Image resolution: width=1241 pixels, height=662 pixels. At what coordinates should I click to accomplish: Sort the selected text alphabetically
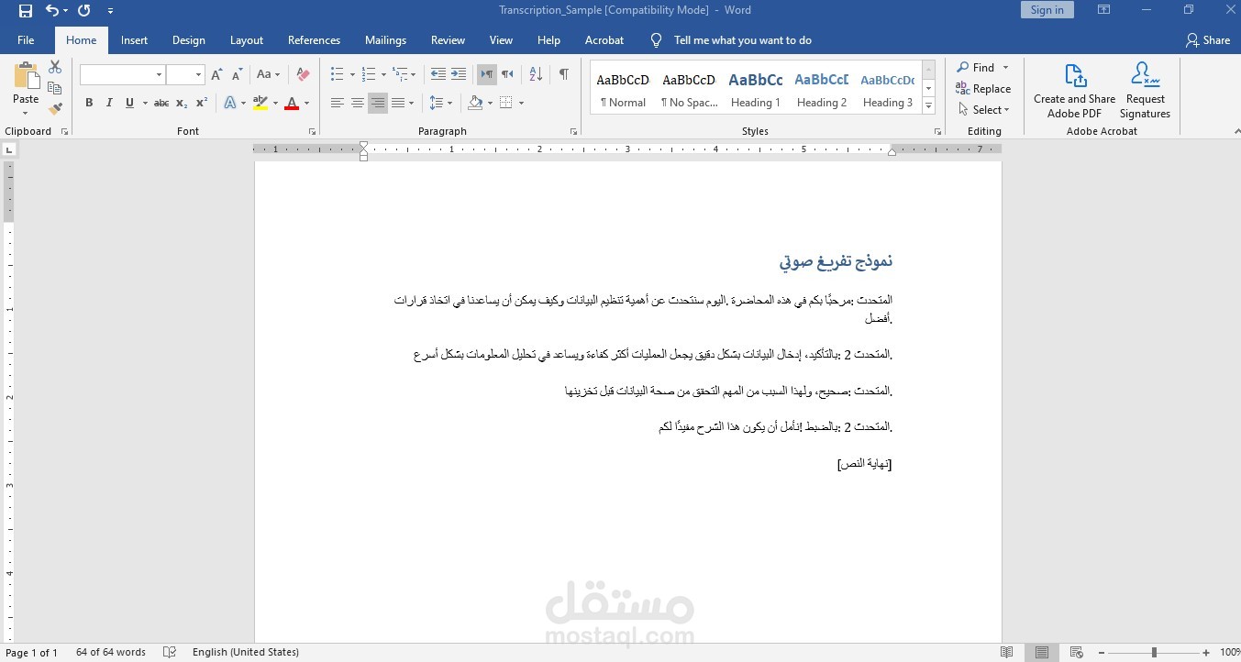(x=537, y=74)
